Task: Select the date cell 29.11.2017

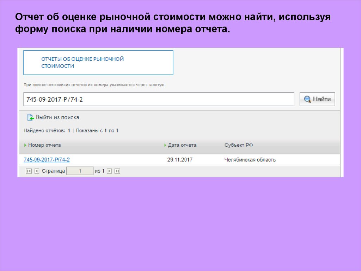Action: tap(180, 160)
